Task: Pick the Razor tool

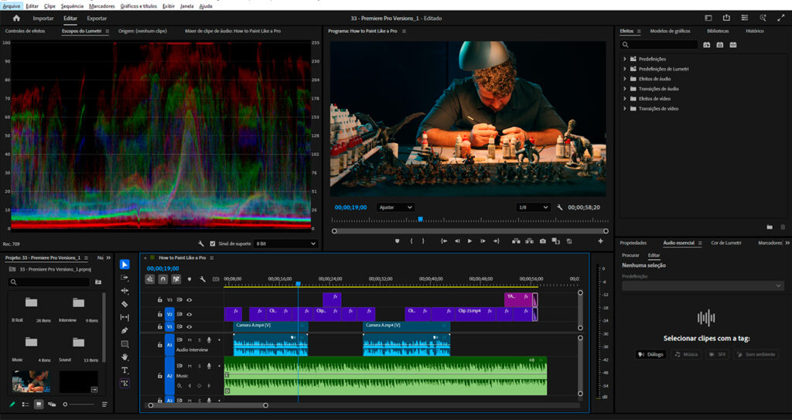Action: point(125,304)
